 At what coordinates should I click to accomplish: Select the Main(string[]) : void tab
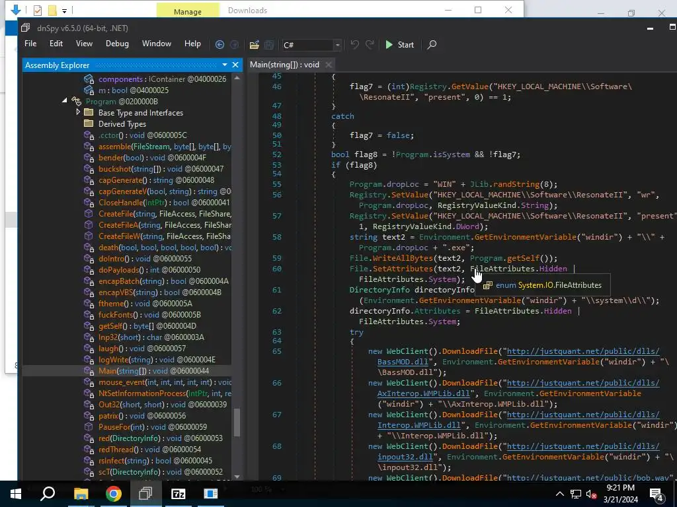(284, 65)
